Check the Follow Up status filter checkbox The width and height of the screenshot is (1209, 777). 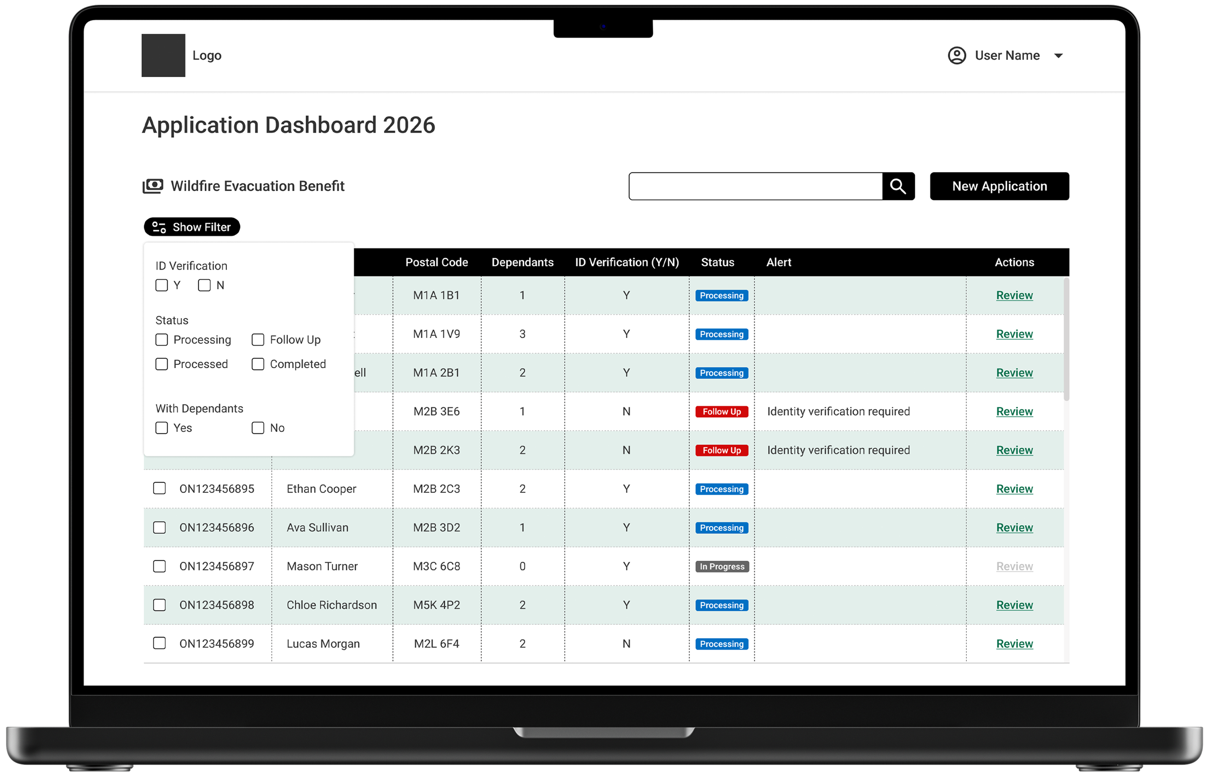258,340
